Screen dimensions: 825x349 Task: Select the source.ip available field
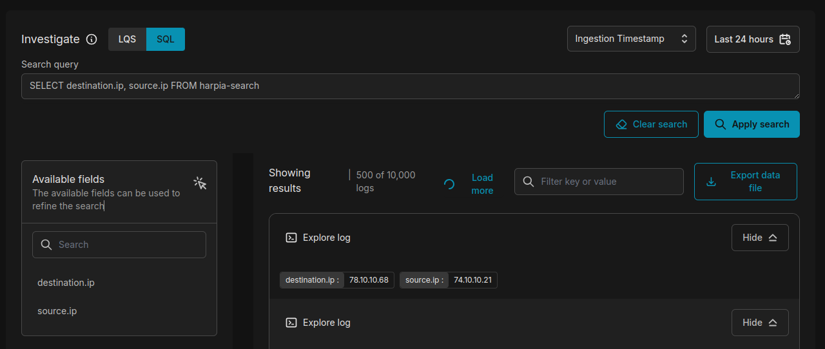pos(57,311)
